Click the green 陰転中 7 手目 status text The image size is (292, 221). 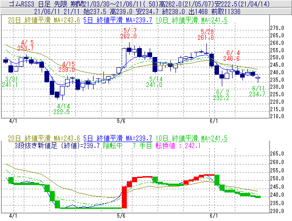click(x=127, y=145)
